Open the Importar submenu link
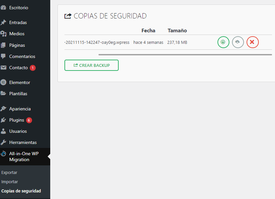The image size is (275, 199). click(10, 182)
